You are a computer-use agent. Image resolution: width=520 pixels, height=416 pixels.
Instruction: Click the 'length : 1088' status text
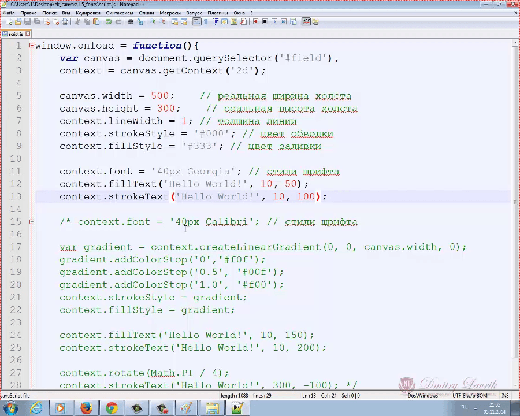pyautogui.click(x=235, y=395)
